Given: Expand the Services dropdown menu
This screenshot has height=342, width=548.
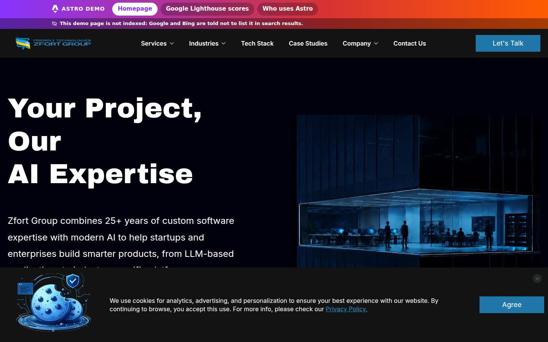Looking at the screenshot, I should pyautogui.click(x=157, y=43).
